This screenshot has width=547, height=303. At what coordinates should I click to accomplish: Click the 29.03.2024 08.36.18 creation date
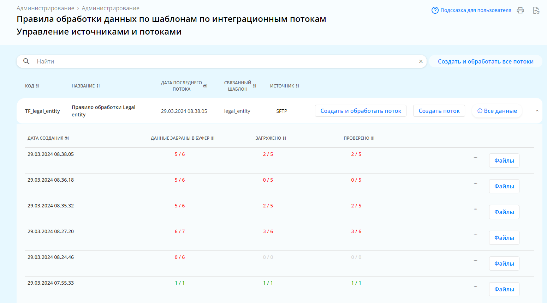click(x=50, y=180)
